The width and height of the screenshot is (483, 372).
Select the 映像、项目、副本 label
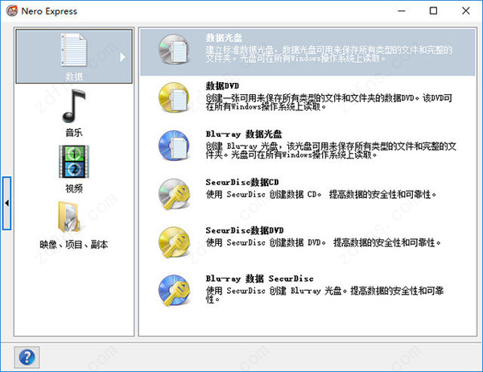coord(74,245)
